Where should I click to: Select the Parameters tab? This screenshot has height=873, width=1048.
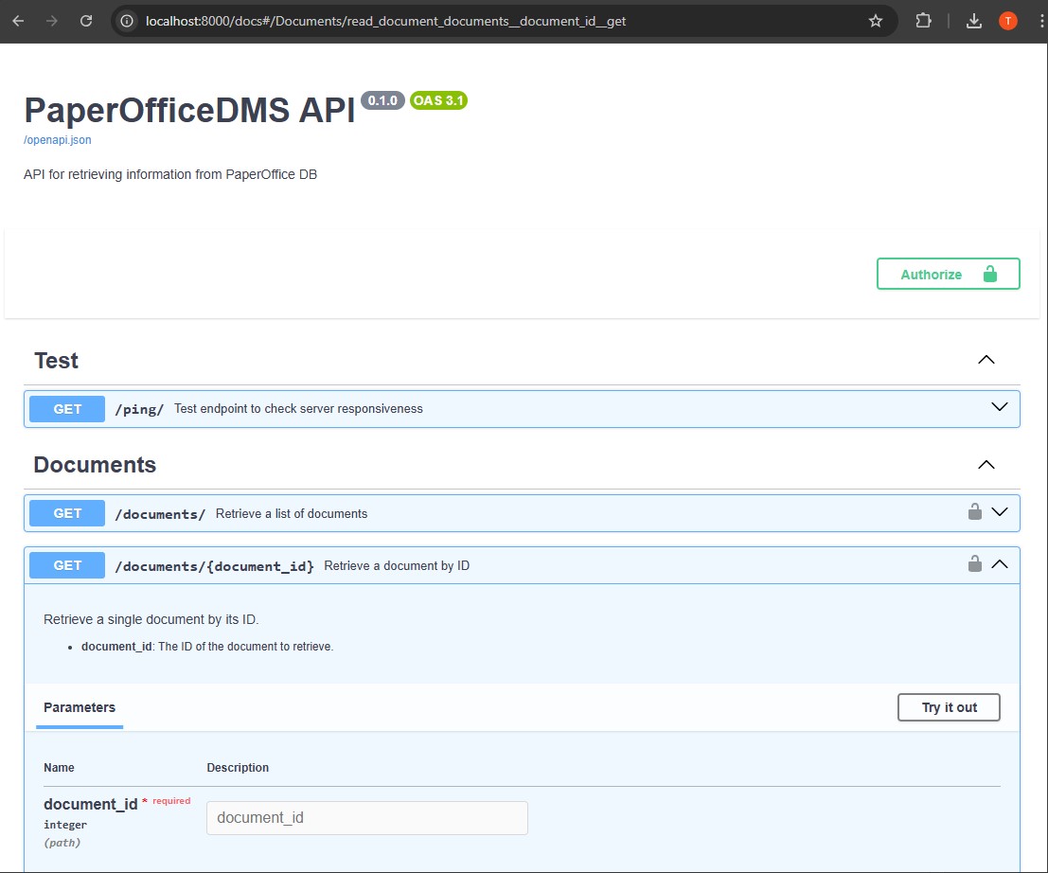[x=80, y=707]
